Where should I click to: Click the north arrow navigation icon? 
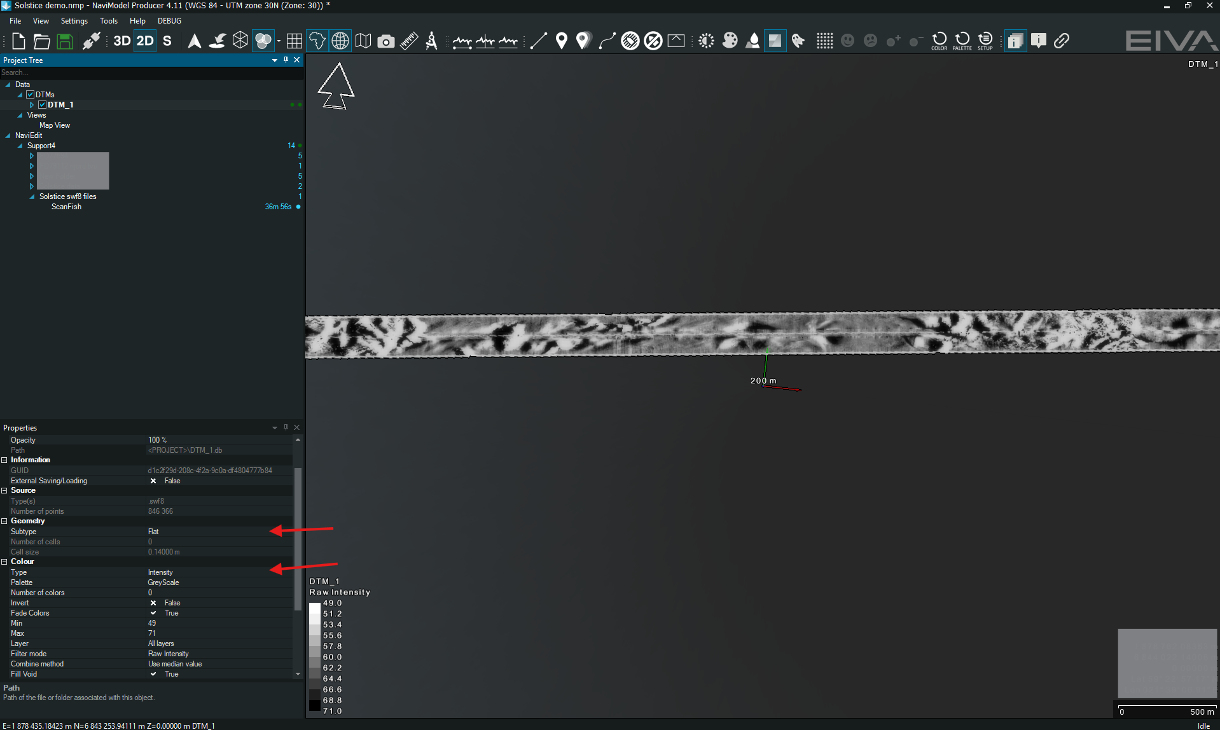coord(195,41)
